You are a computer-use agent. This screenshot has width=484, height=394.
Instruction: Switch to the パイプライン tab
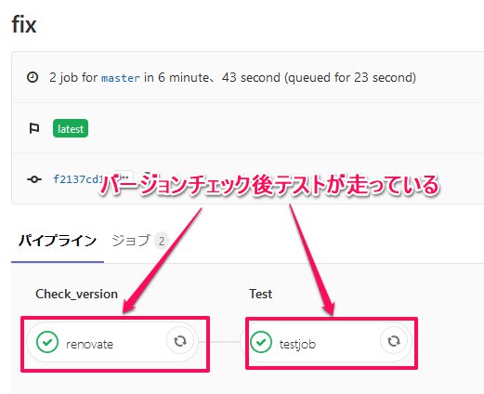[x=58, y=241]
